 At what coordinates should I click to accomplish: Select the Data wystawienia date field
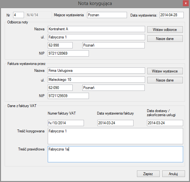click(172, 15)
